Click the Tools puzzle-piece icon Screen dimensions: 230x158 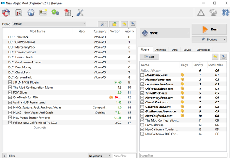(68, 12)
